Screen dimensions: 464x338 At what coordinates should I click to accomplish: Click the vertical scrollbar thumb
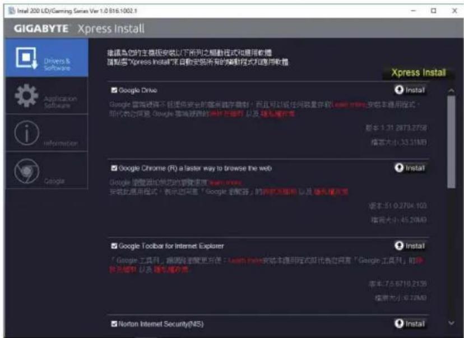click(x=451, y=142)
